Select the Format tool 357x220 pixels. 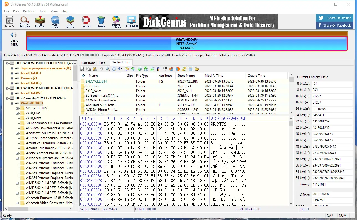pos(86,22)
